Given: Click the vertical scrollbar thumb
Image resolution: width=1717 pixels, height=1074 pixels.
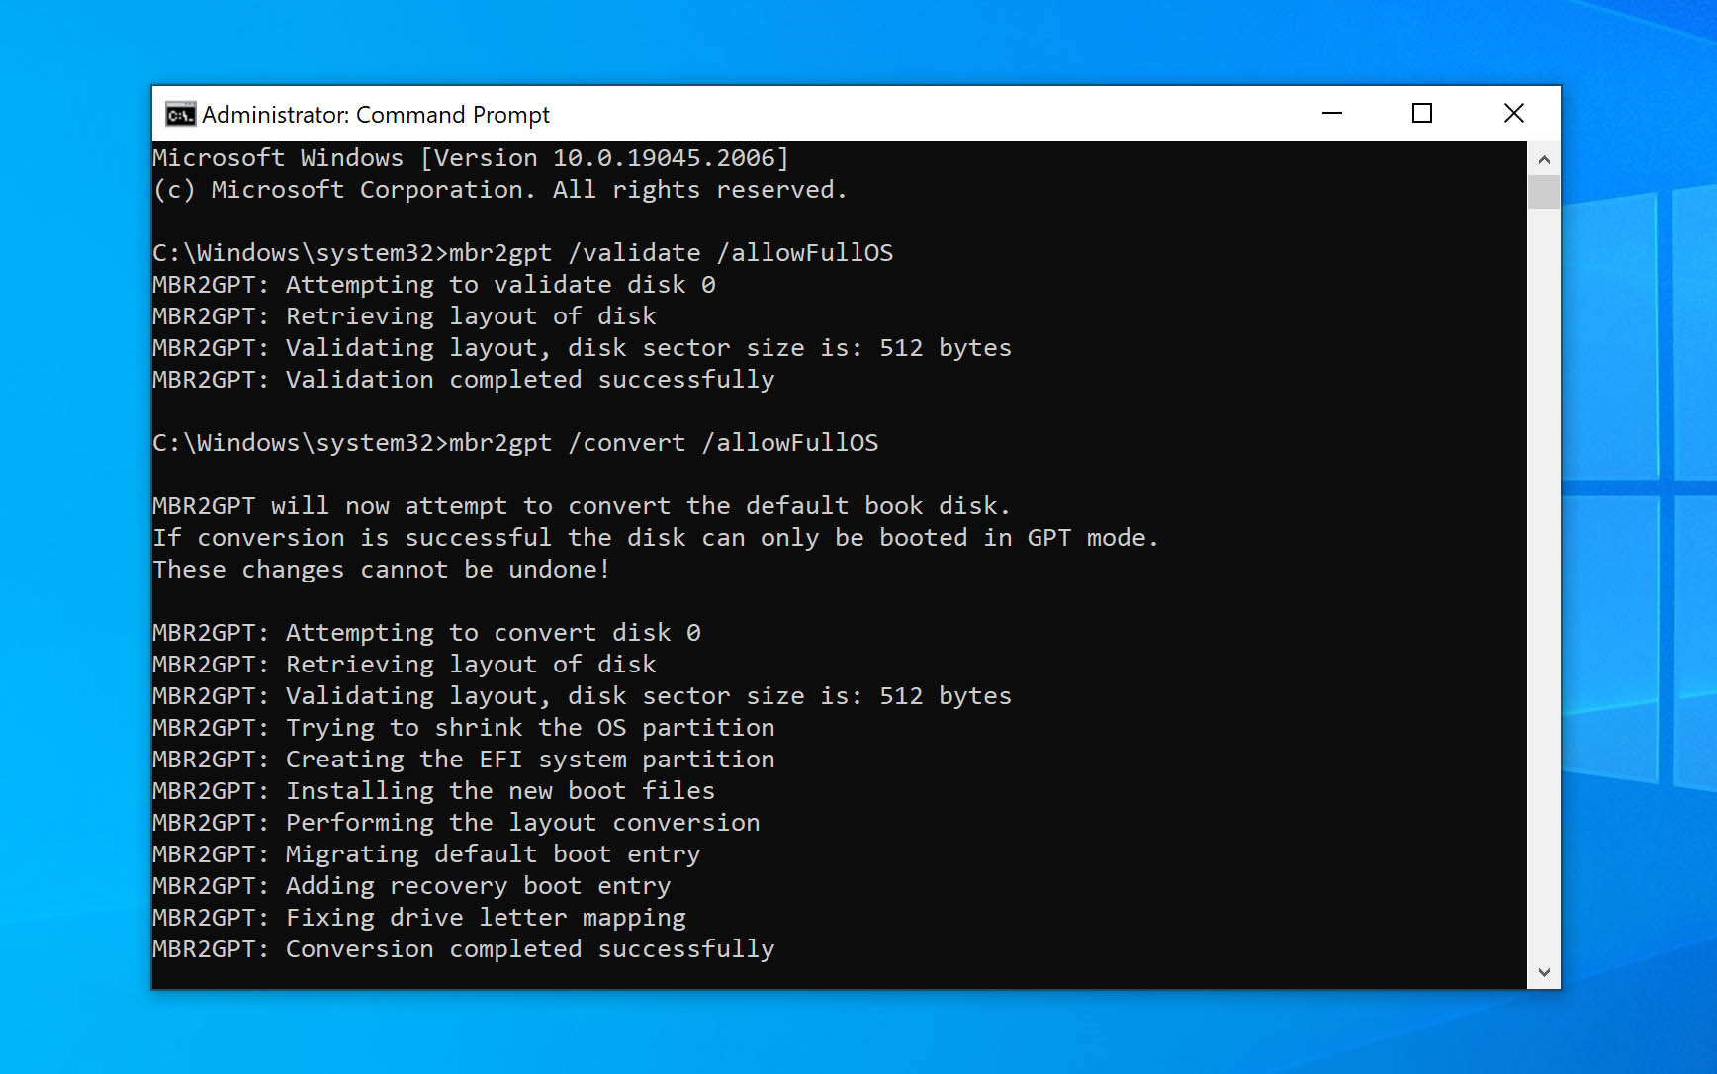Looking at the screenshot, I should tap(1543, 192).
